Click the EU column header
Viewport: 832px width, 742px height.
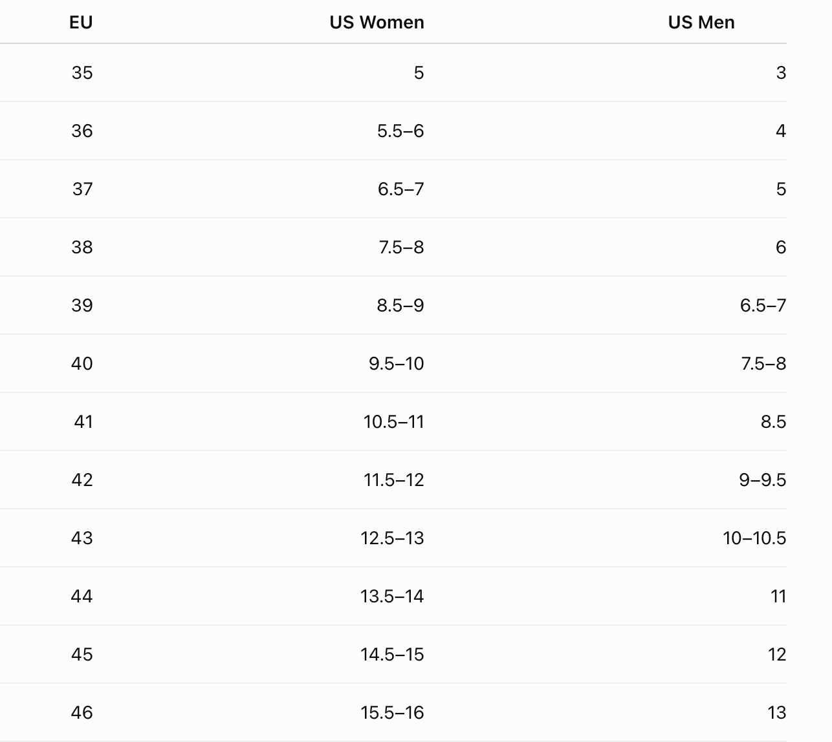coord(81,23)
